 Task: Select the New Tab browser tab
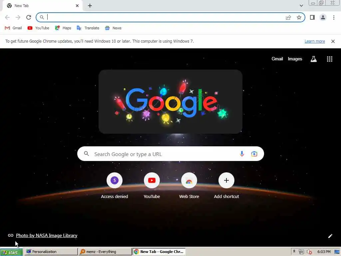click(42, 6)
